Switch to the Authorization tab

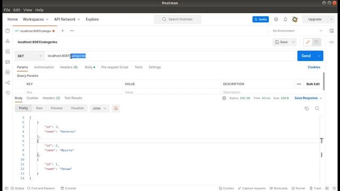coord(44,67)
